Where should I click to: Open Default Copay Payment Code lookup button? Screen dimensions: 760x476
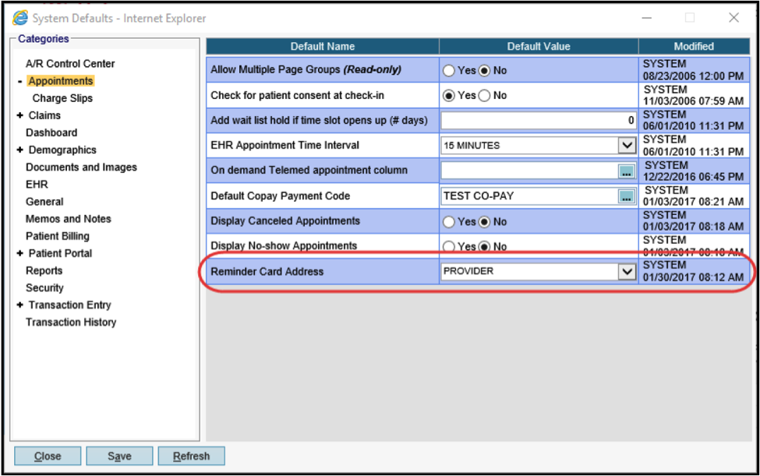click(x=627, y=196)
